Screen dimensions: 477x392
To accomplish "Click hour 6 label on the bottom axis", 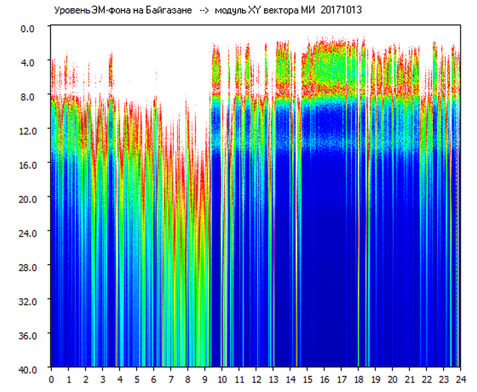I will click(154, 379).
